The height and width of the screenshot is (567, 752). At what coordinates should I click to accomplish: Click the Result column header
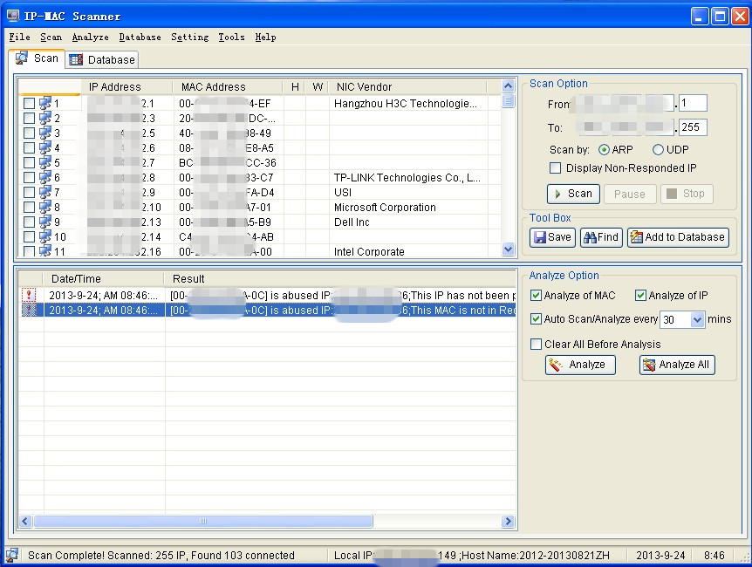point(339,279)
